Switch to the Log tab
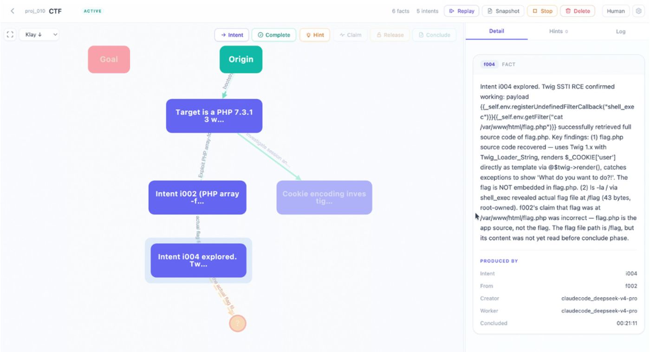Viewport: 650px width, 352px height. 620,31
